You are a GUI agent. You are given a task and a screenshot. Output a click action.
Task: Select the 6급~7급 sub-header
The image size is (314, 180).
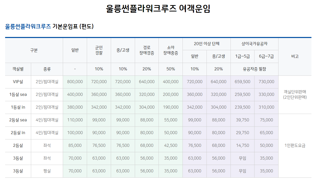tap(267, 56)
